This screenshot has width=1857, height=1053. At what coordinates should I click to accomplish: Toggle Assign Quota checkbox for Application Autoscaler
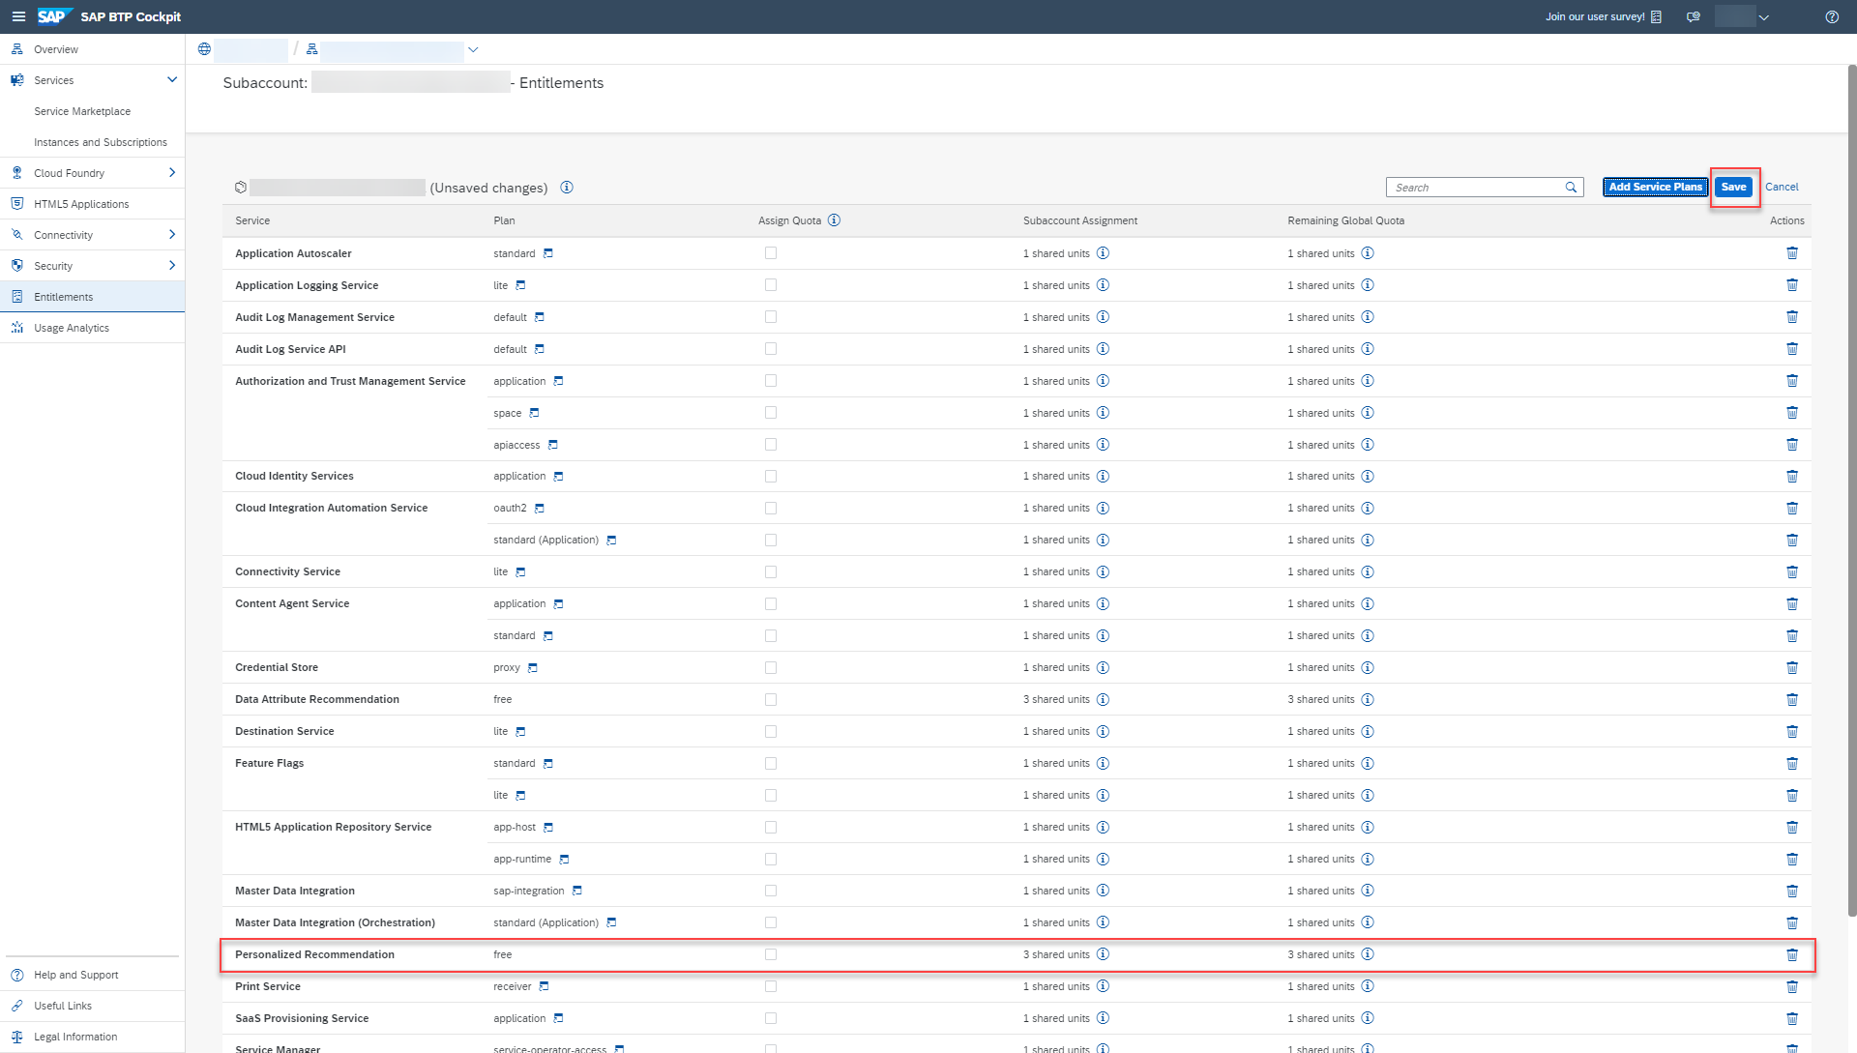[x=771, y=253]
